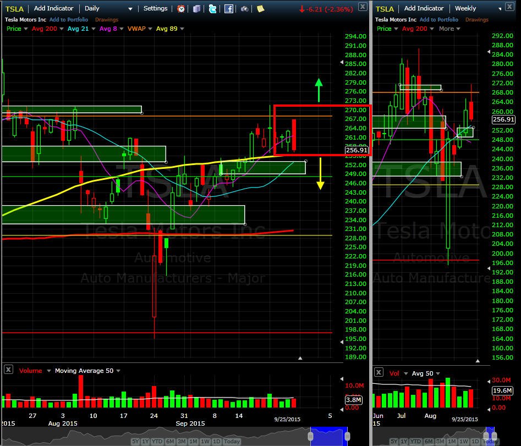
Task: Click the camera snapshot icon
Action: tap(245, 9)
